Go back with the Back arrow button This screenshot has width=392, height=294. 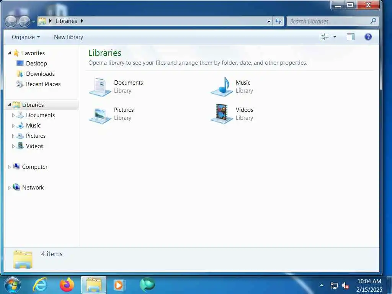click(x=11, y=21)
